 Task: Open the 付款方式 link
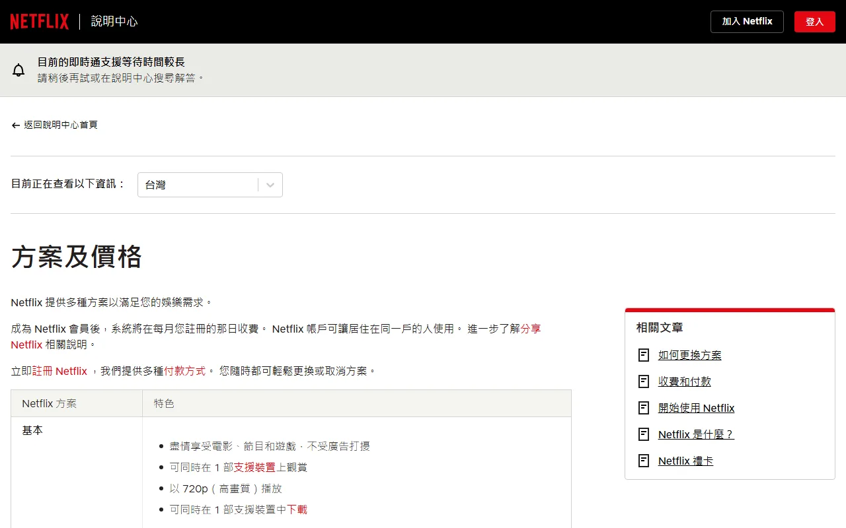[184, 371]
